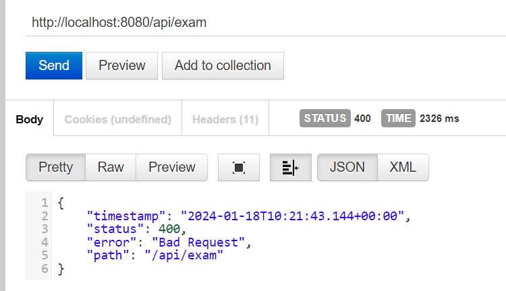
Task: Click the Add to collection button
Action: 223,65
